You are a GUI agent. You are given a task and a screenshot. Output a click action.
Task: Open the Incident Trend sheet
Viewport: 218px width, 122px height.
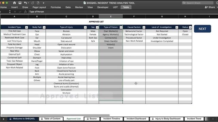194,119
